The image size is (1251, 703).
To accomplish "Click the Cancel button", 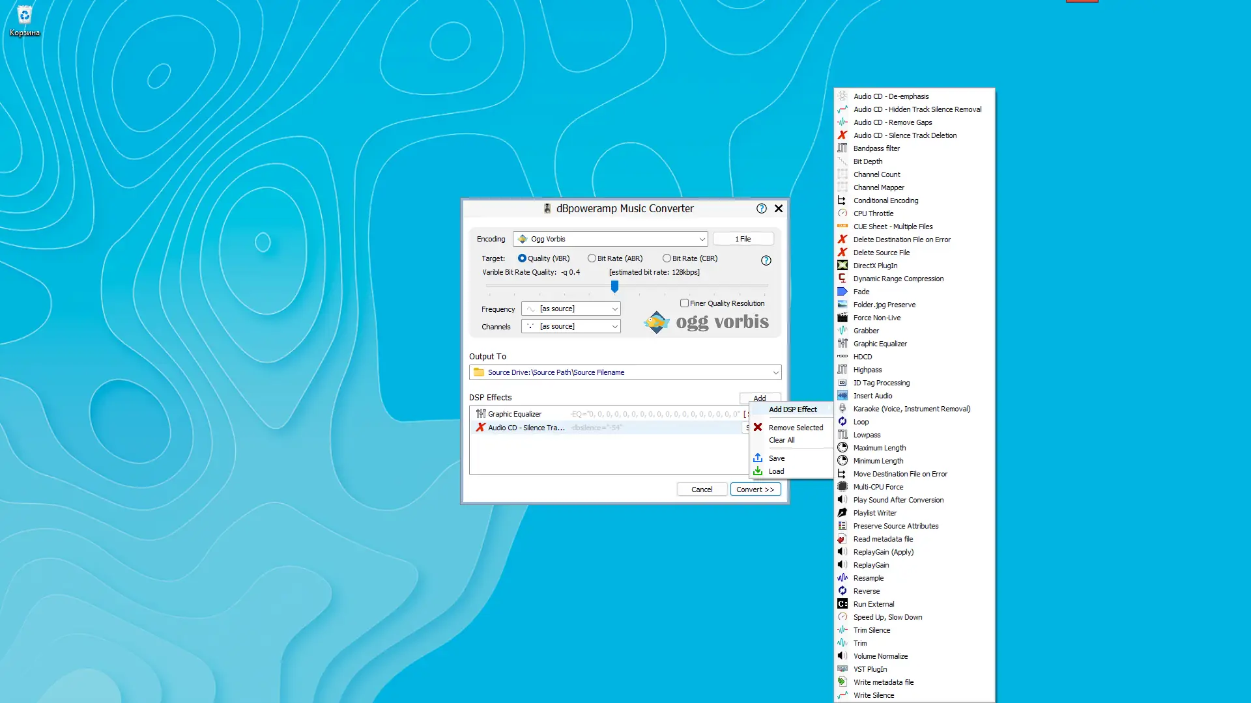I will [702, 489].
